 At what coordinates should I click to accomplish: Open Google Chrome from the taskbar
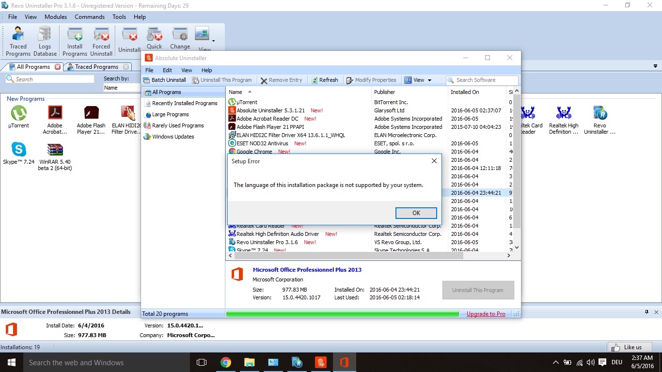[225, 362]
